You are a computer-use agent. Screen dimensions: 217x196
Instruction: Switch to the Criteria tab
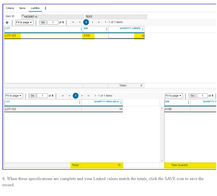10,8
